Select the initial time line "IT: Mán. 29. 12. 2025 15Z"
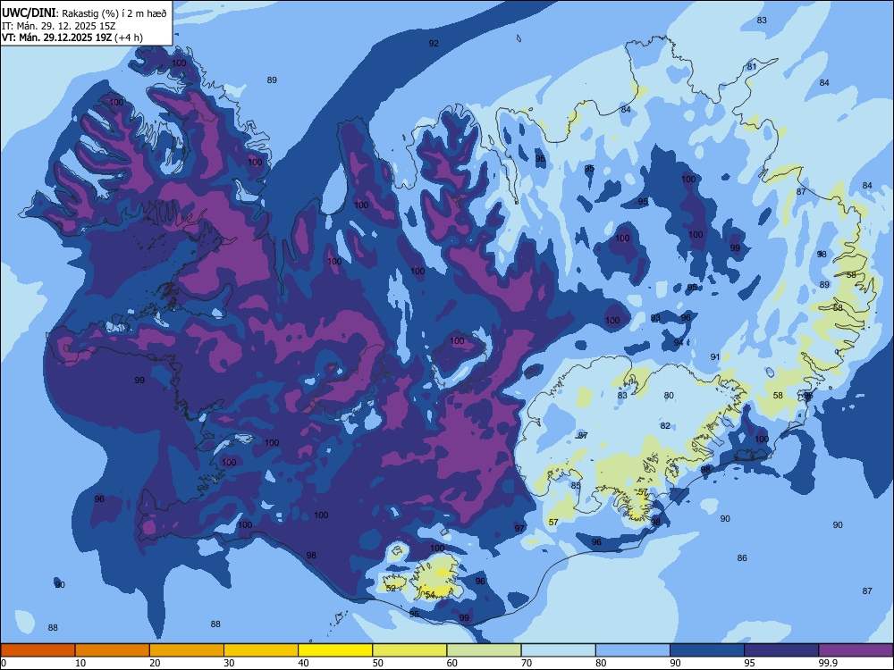894x670 pixels. click(57, 26)
